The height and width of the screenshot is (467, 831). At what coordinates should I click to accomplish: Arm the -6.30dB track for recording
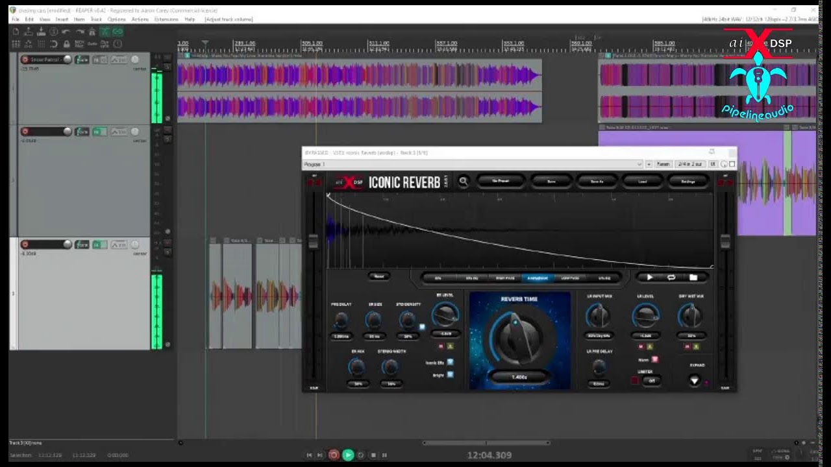tap(25, 245)
